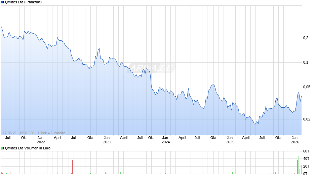Viewport: 316px width, 177px height.
Task: Click the 20T volume axis label
Action: [x=306, y=166]
